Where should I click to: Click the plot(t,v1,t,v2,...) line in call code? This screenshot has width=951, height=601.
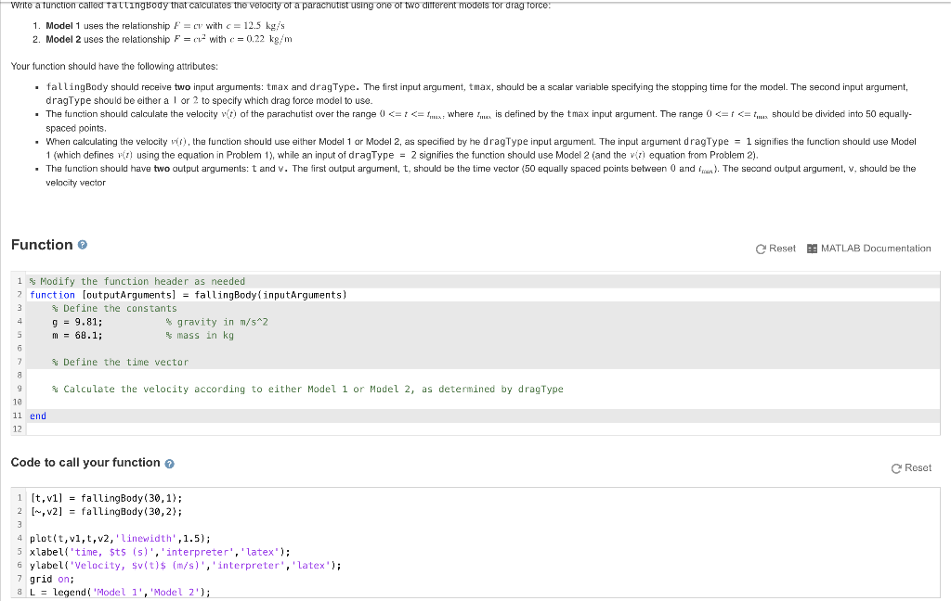120,539
